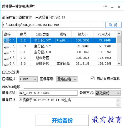This screenshot has height=128, width=124.
Task: Click the backup file path input field
Action: pos(53,25)
